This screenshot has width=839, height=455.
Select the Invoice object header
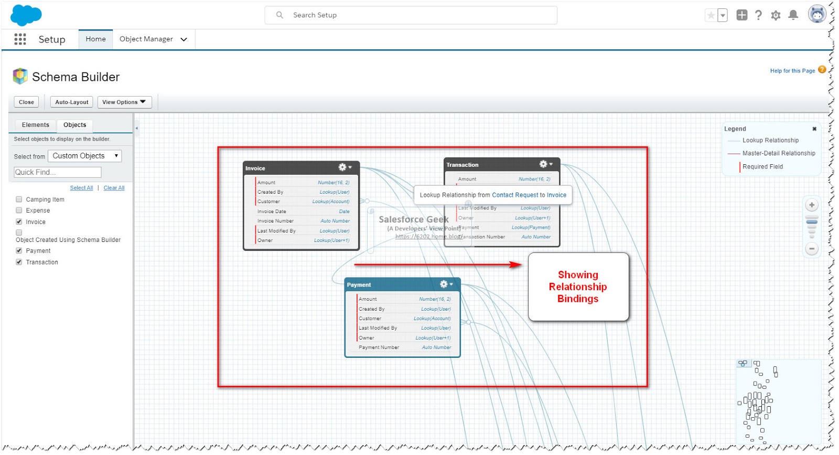click(302, 168)
